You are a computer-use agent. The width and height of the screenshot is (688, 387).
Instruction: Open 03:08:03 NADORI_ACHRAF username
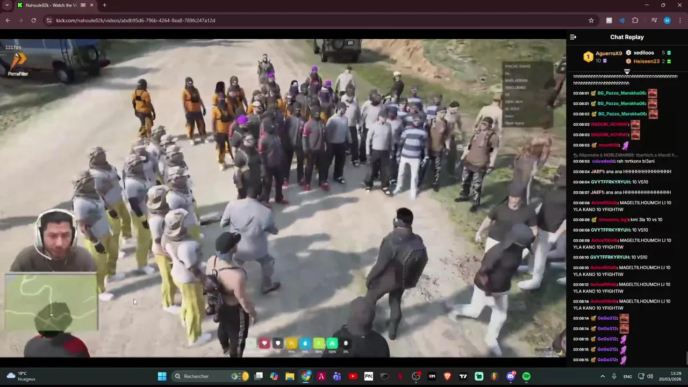coord(610,135)
